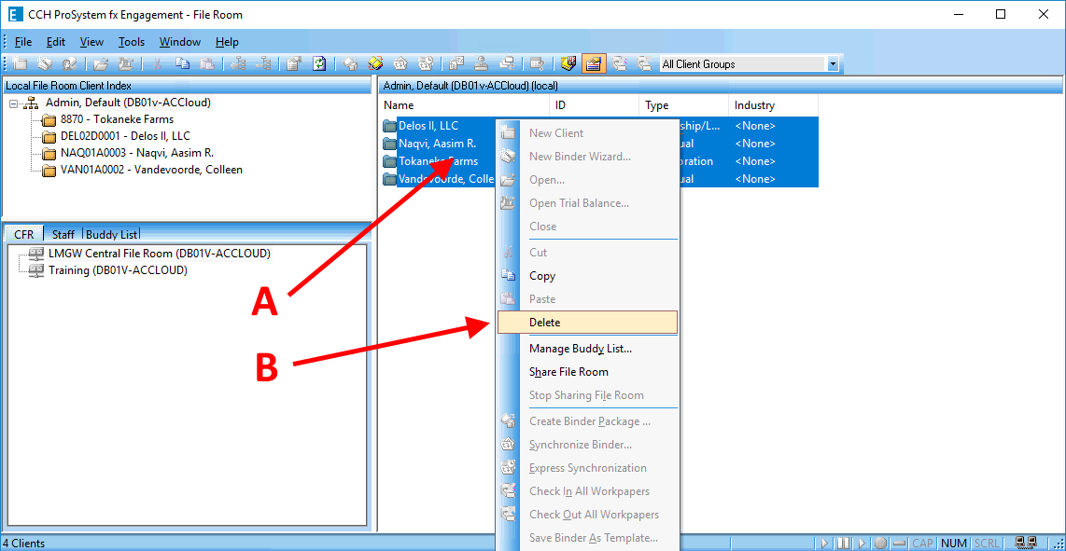Image resolution: width=1066 pixels, height=551 pixels.
Task: Sort by the Type column header
Action: coord(684,105)
